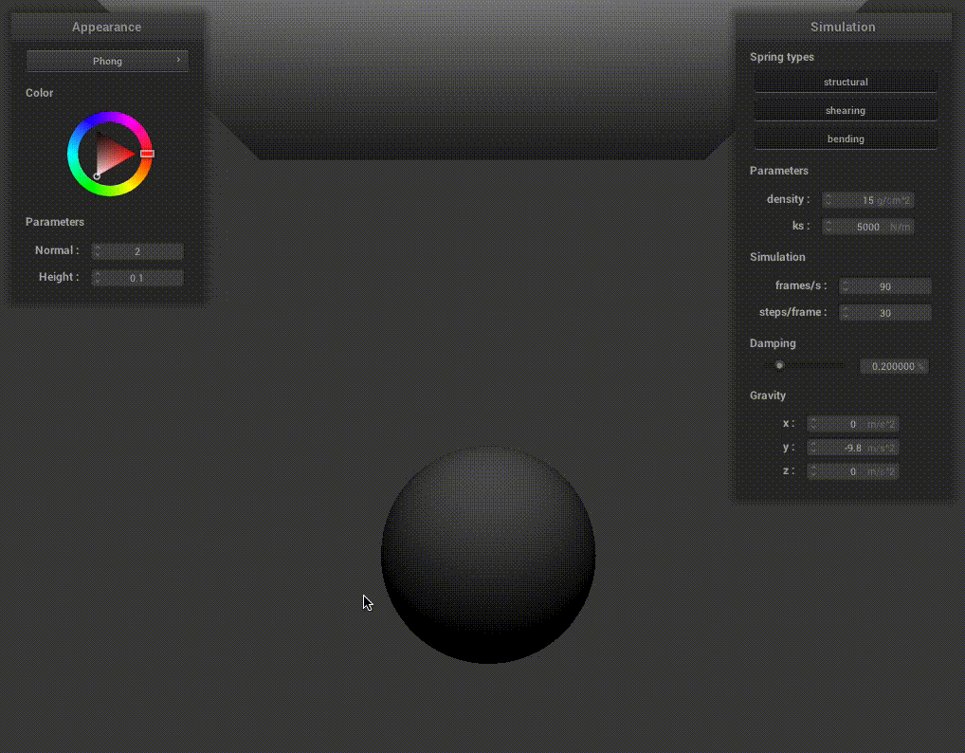Pick a shade in the color triangle

click(x=113, y=153)
